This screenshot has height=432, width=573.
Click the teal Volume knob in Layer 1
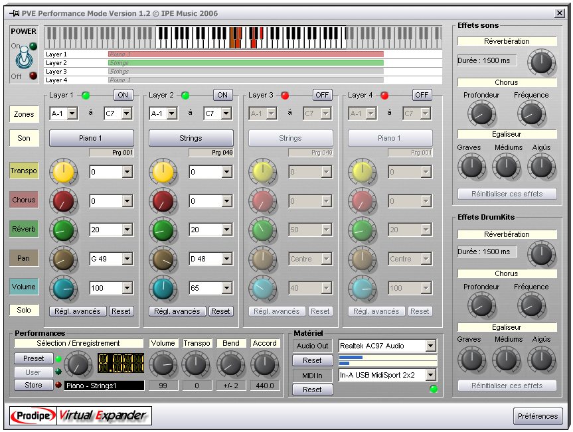tap(63, 288)
